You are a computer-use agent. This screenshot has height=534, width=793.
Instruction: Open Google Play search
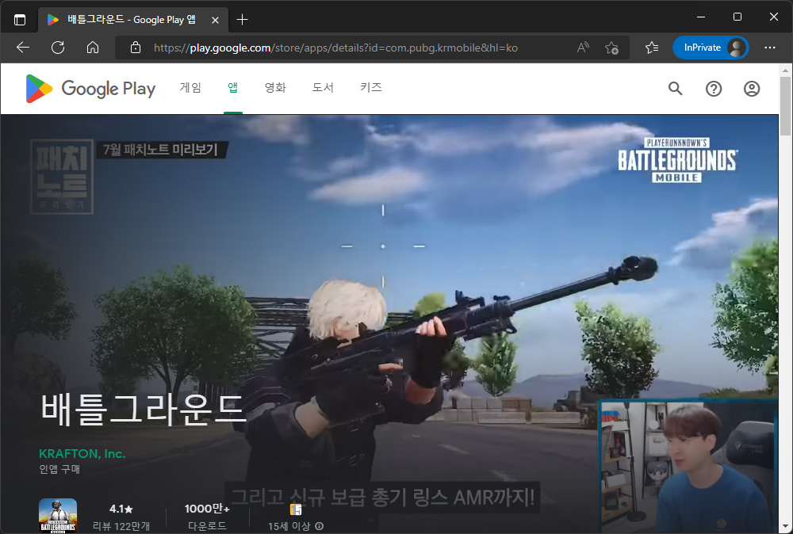coord(675,89)
